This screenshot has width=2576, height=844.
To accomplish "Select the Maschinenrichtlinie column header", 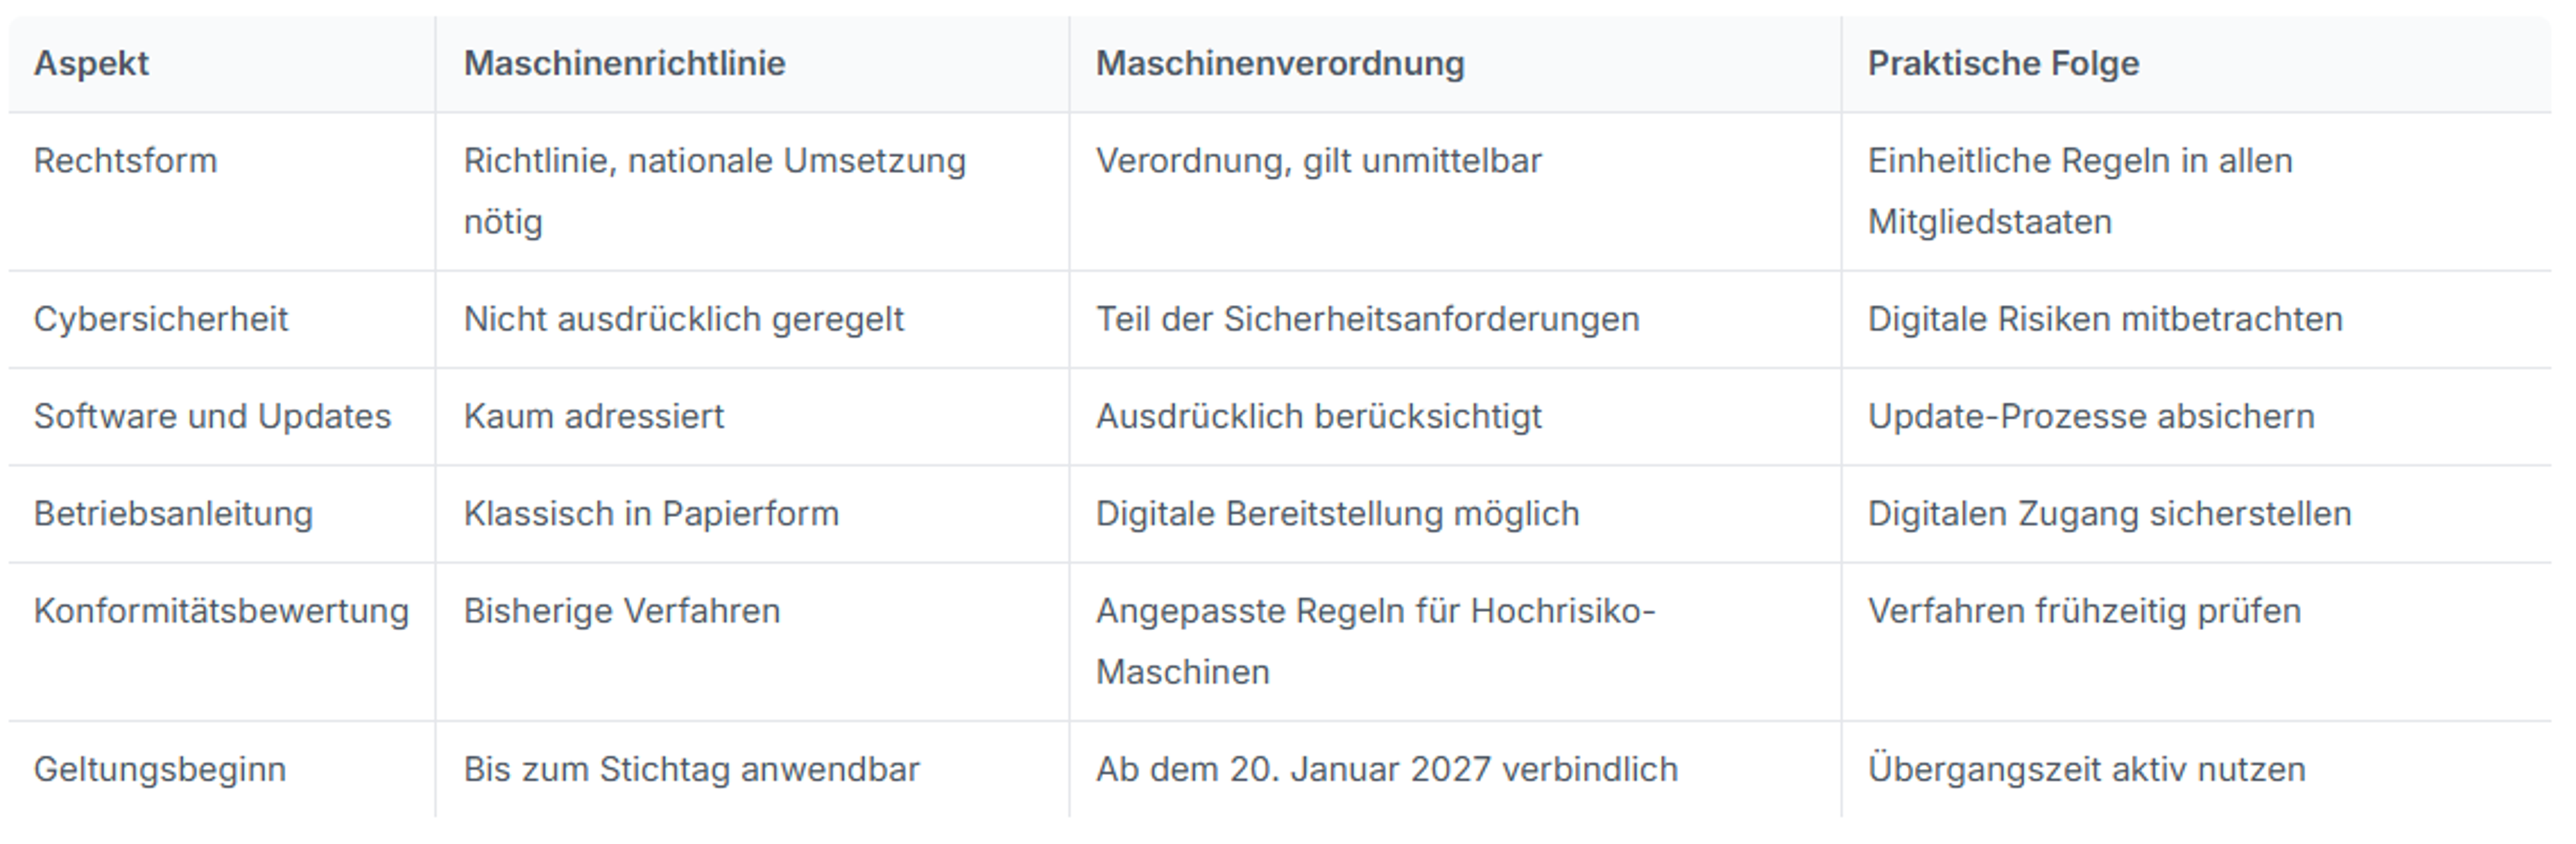I will 624,64.
